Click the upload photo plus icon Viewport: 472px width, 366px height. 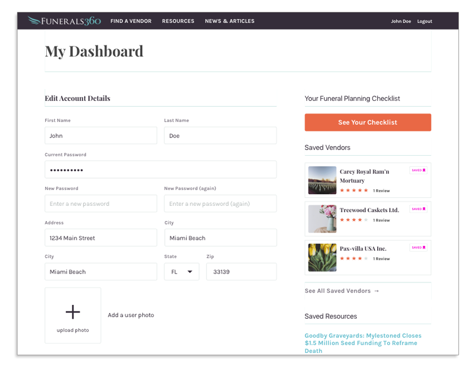coord(73,311)
